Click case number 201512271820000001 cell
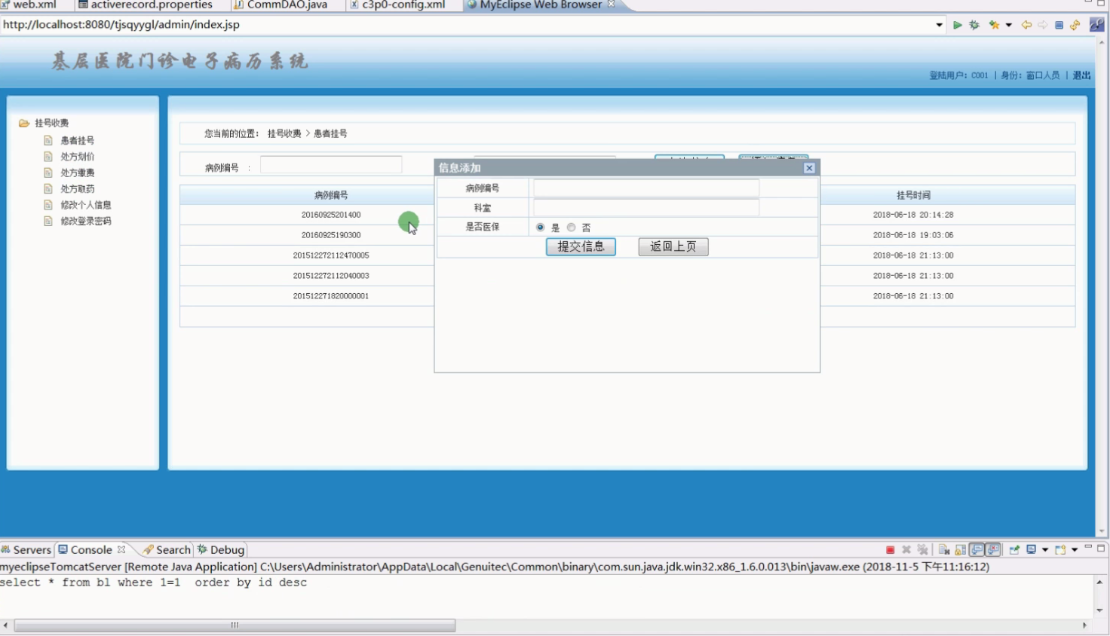1110x636 pixels. point(331,296)
